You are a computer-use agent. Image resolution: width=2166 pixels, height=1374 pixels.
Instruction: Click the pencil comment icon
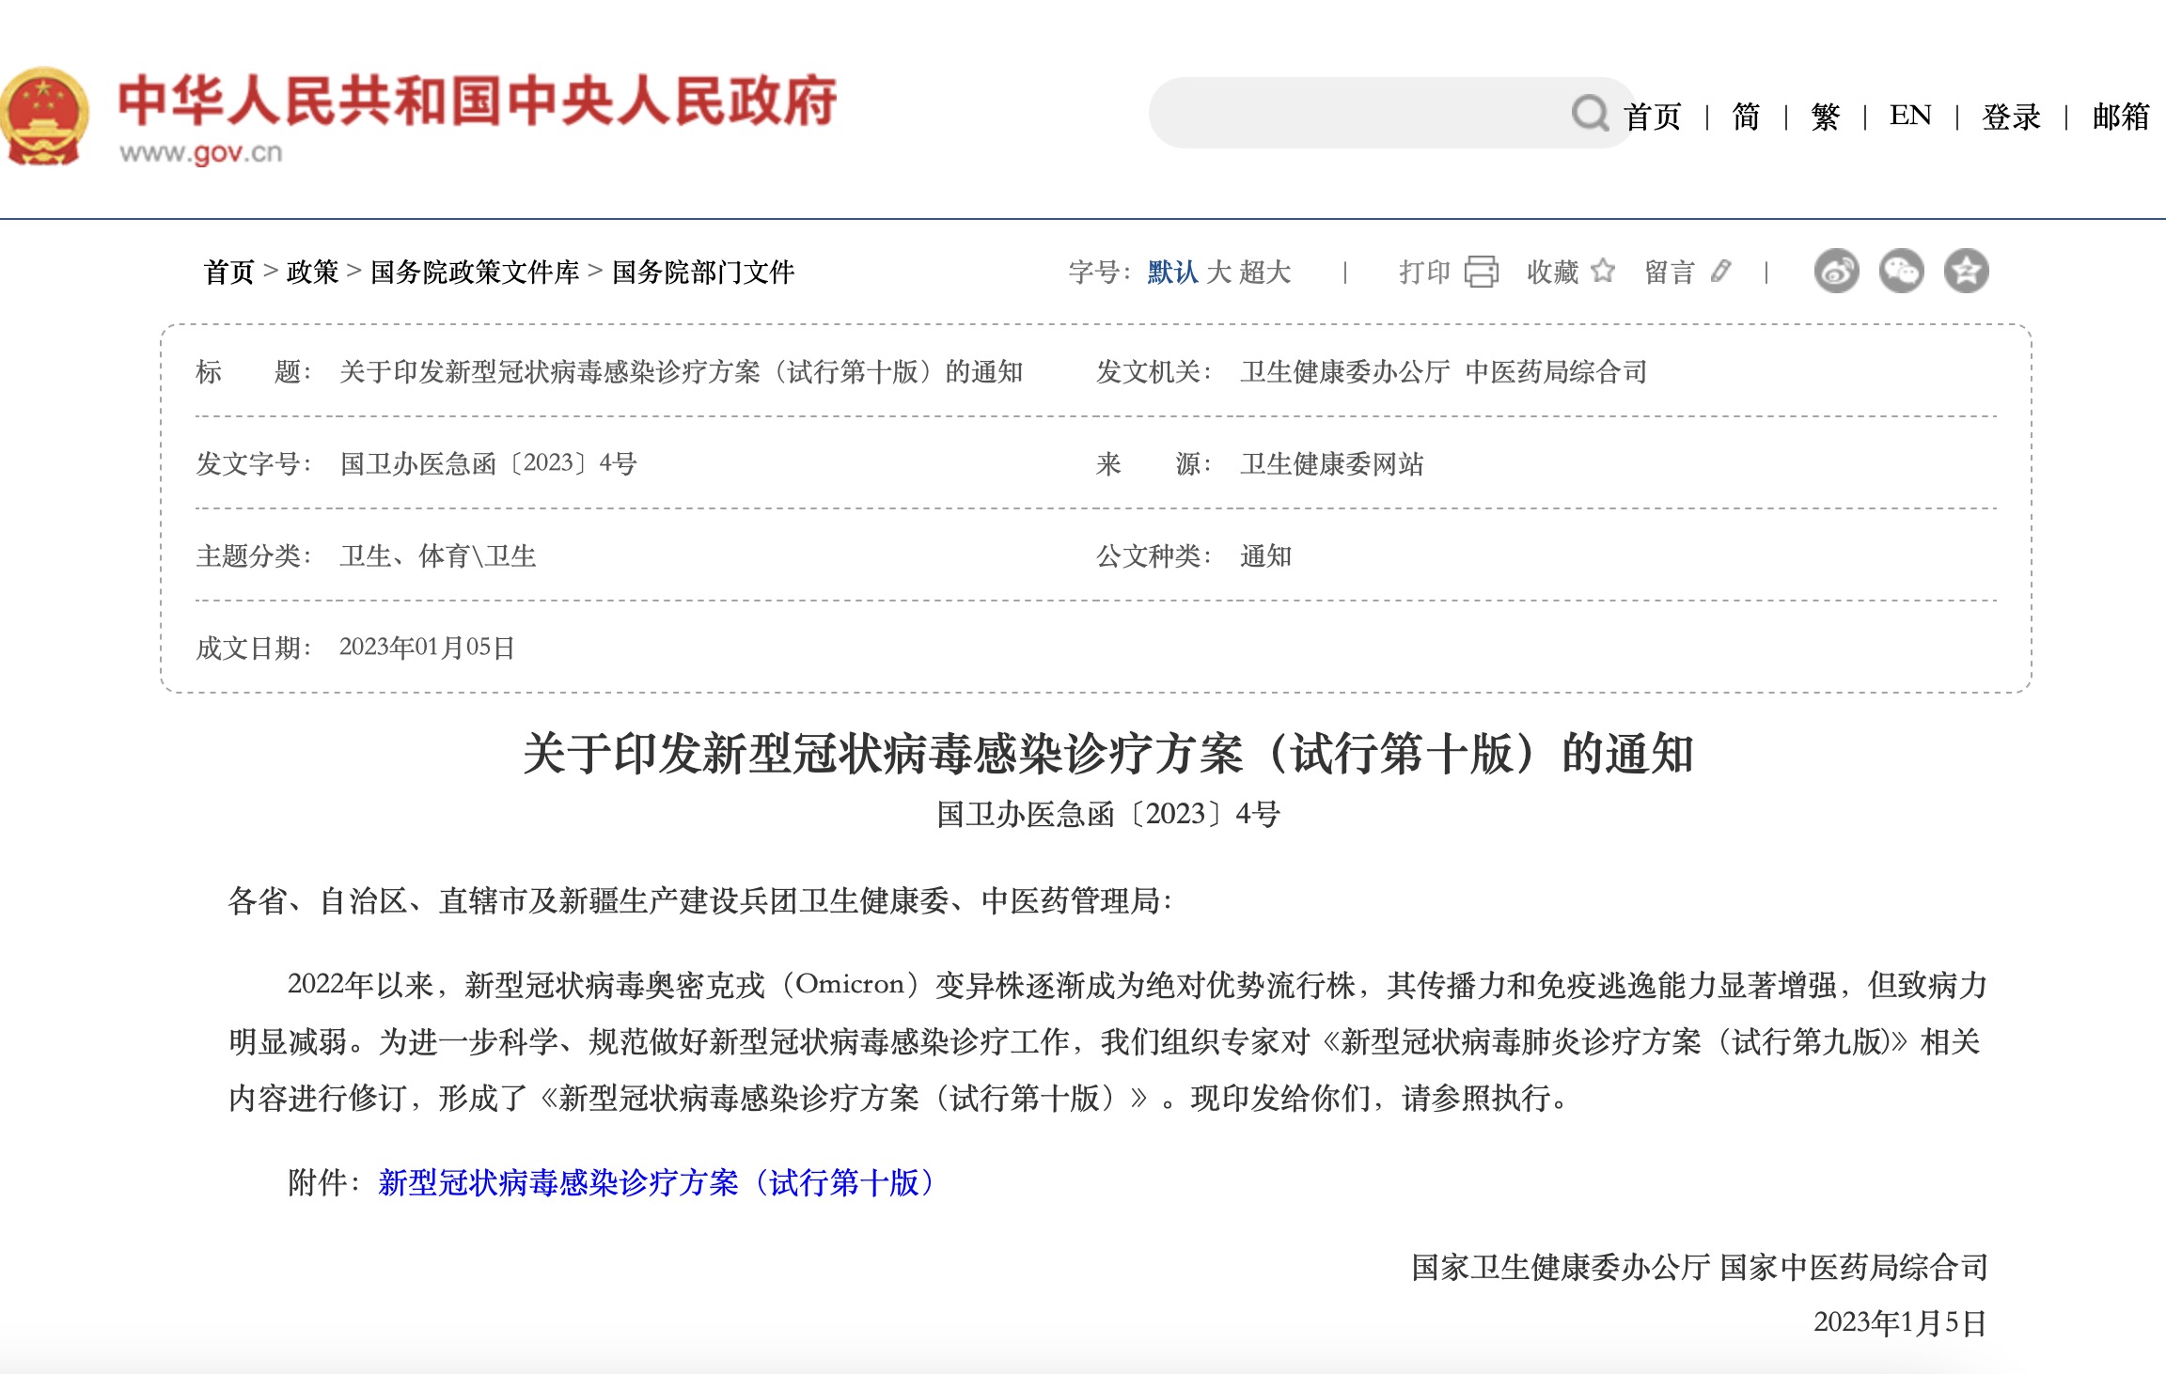click(x=1720, y=272)
